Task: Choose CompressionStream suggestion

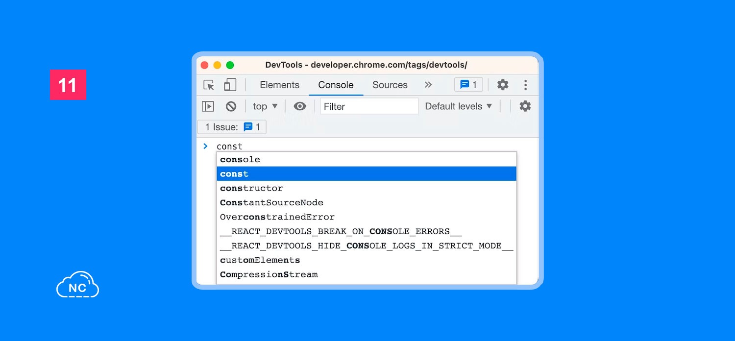Action: pos(367,274)
